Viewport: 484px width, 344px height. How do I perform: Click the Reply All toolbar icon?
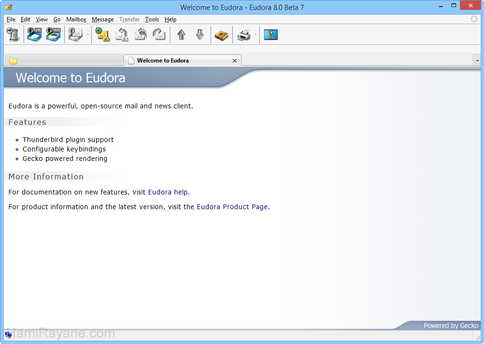(x=141, y=35)
